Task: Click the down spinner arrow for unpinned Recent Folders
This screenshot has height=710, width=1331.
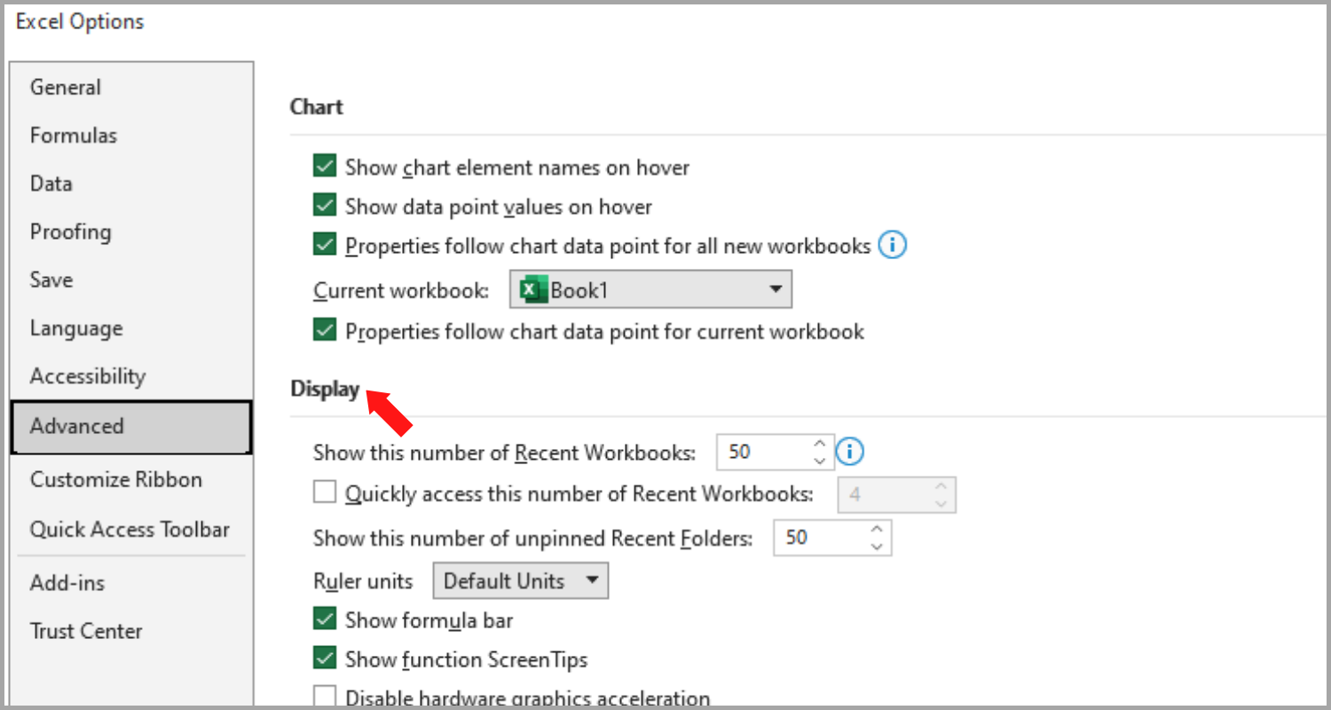Action: (x=877, y=545)
